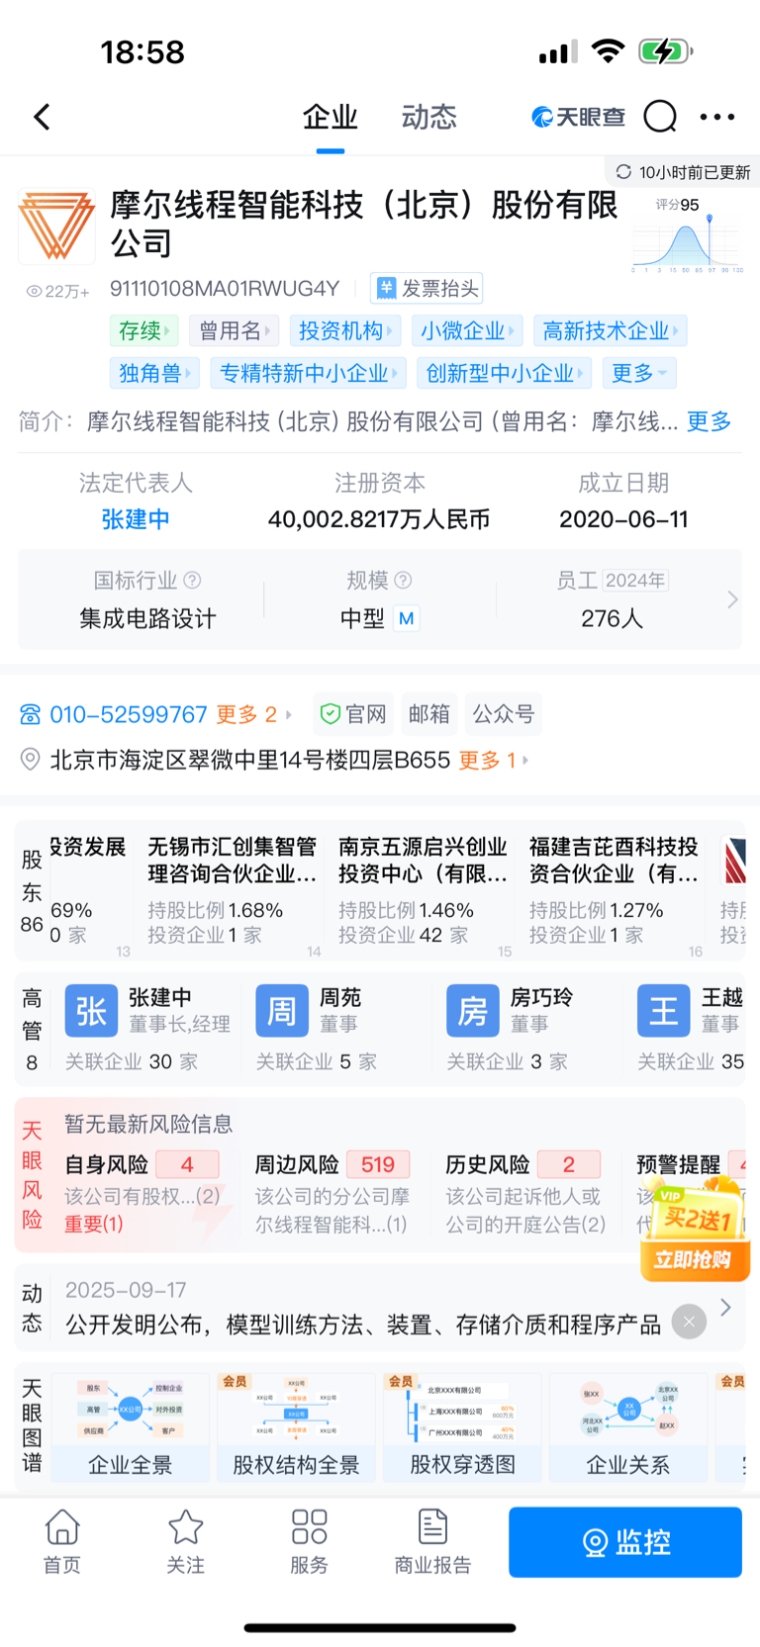
Task: Go back with the left arrow
Action: point(42,117)
